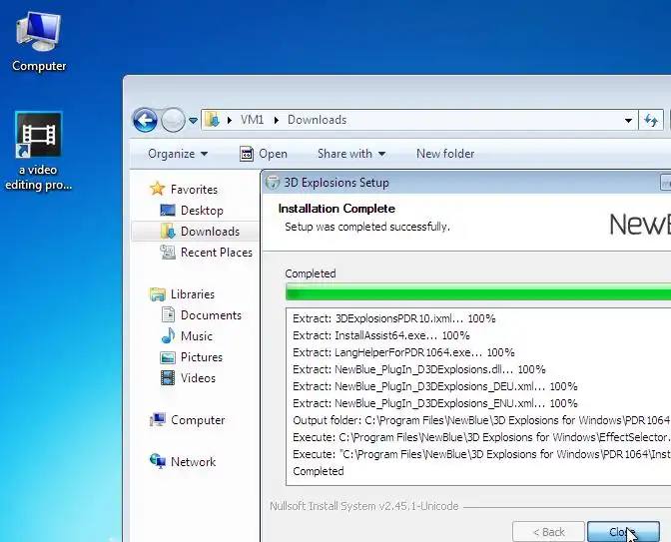Open Desktop under Favorites
The width and height of the screenshot is (671, 542).
pos(202,210)
